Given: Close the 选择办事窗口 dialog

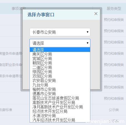Looking at the screenshot, I should coord(96,14).
